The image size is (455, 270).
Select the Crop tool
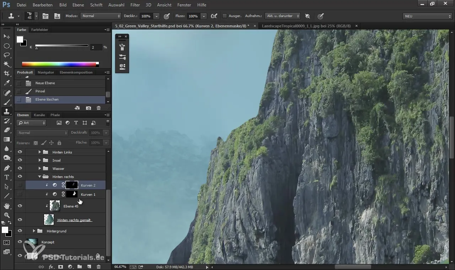[x=6, y=73]
